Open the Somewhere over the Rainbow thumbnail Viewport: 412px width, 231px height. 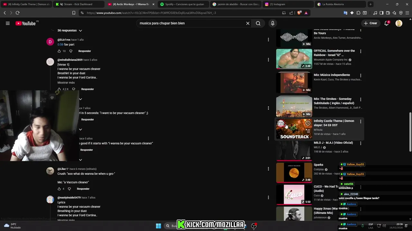click(294, 59)
